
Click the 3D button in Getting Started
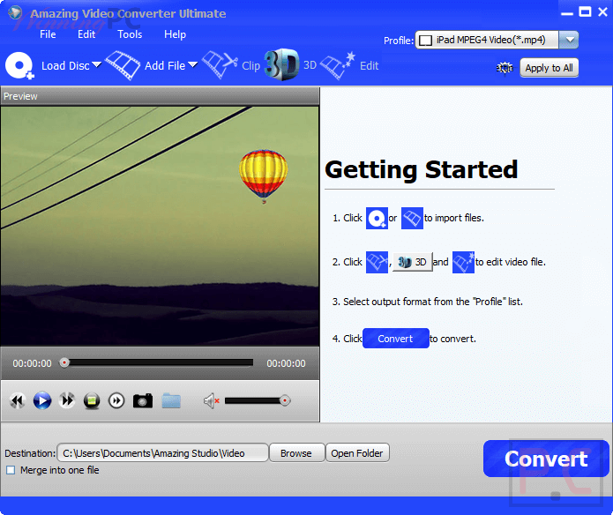(413, 262)
